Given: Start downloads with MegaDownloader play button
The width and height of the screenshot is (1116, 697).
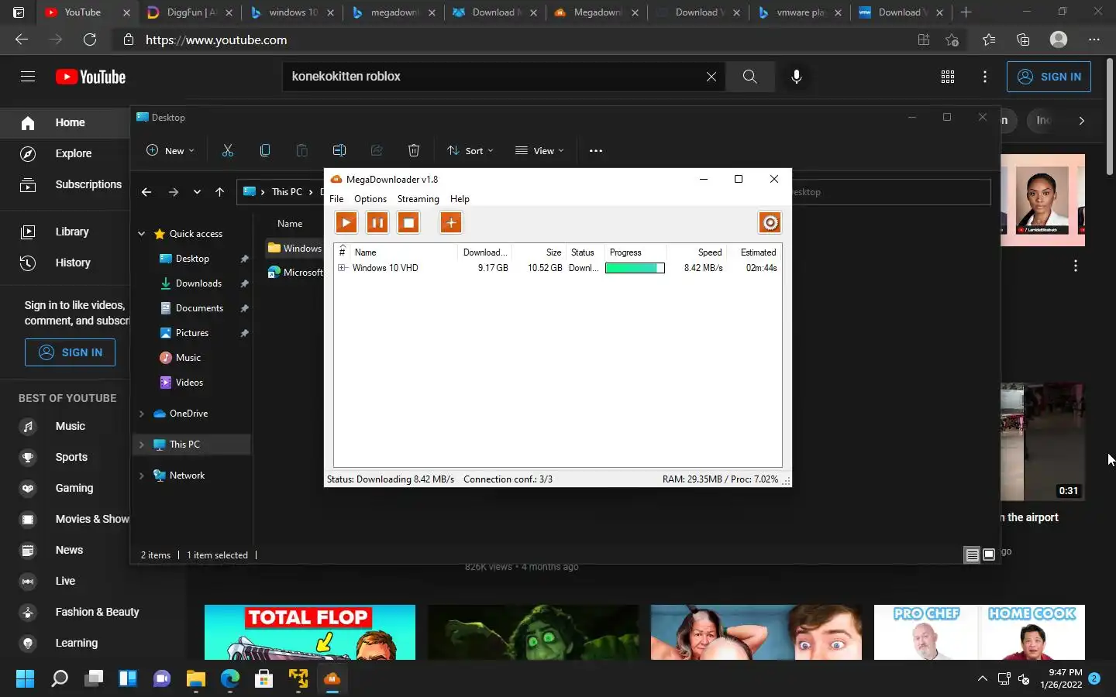Looking at the screenshot, I should 346,223.
